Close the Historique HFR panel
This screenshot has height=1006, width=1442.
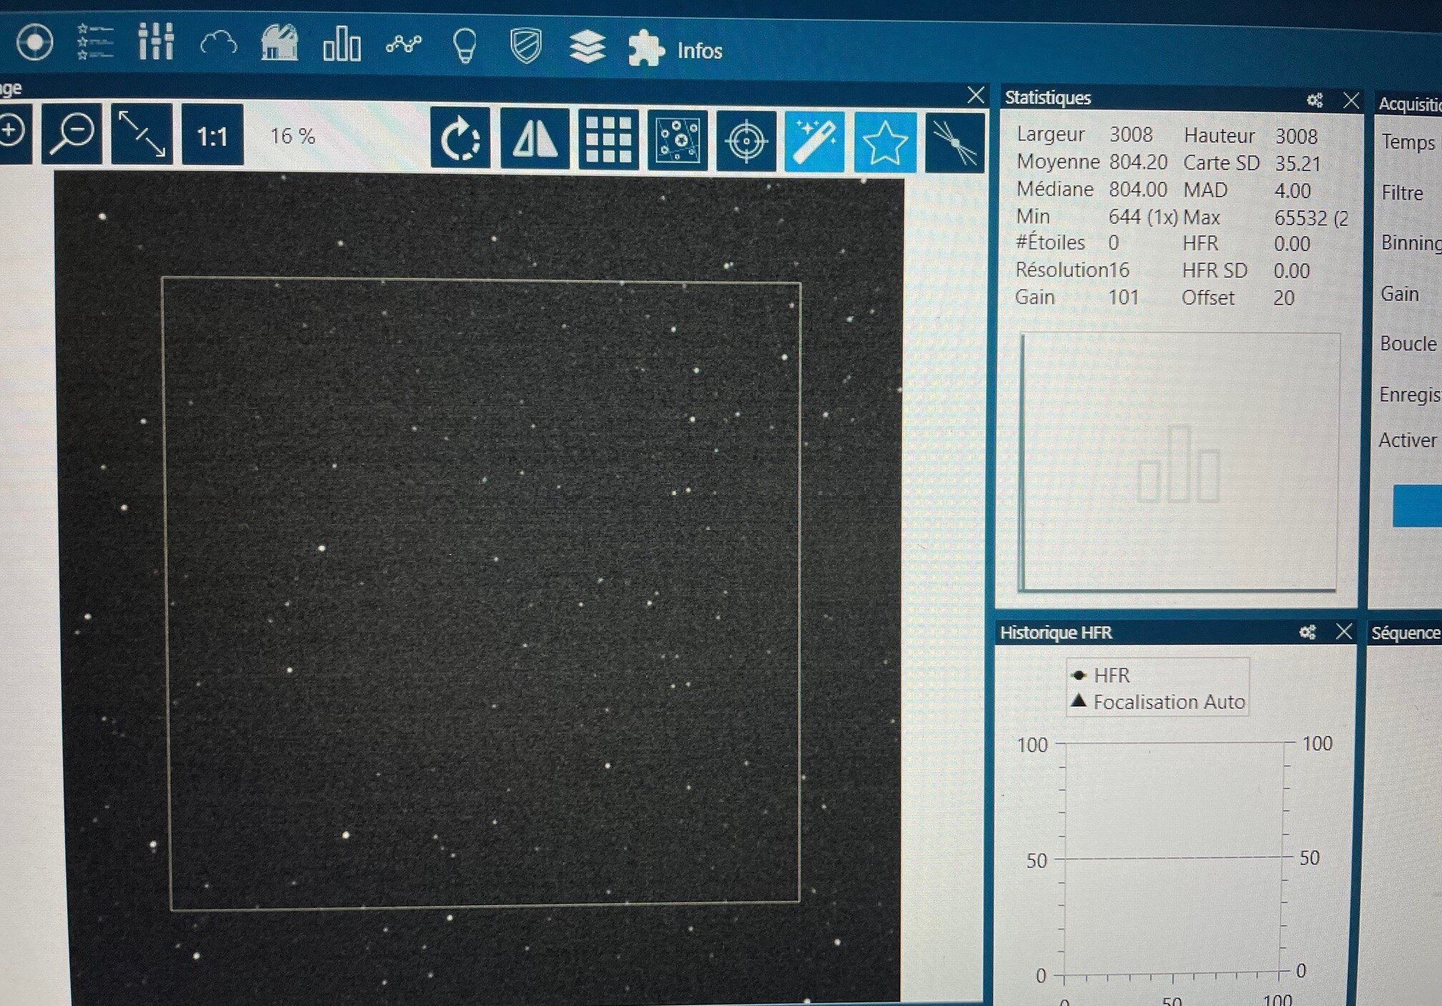[x=1343, y=631]
